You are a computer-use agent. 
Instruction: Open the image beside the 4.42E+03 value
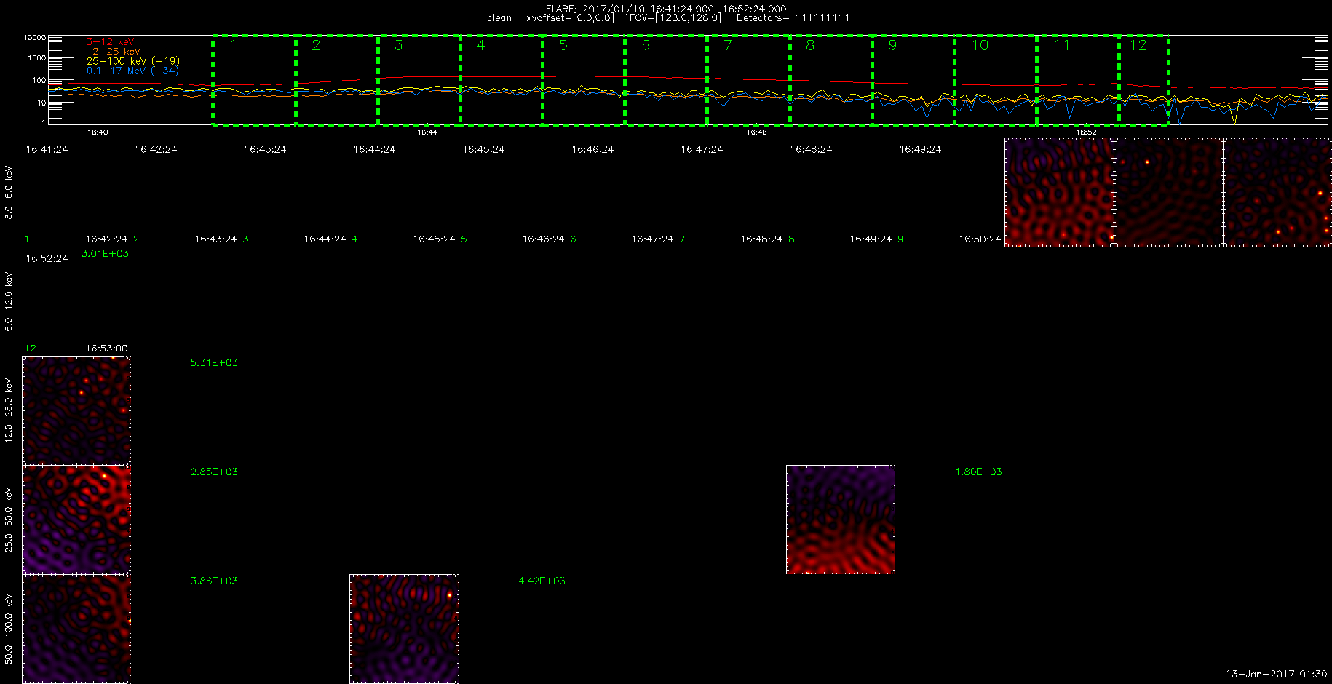pos(404,629)
